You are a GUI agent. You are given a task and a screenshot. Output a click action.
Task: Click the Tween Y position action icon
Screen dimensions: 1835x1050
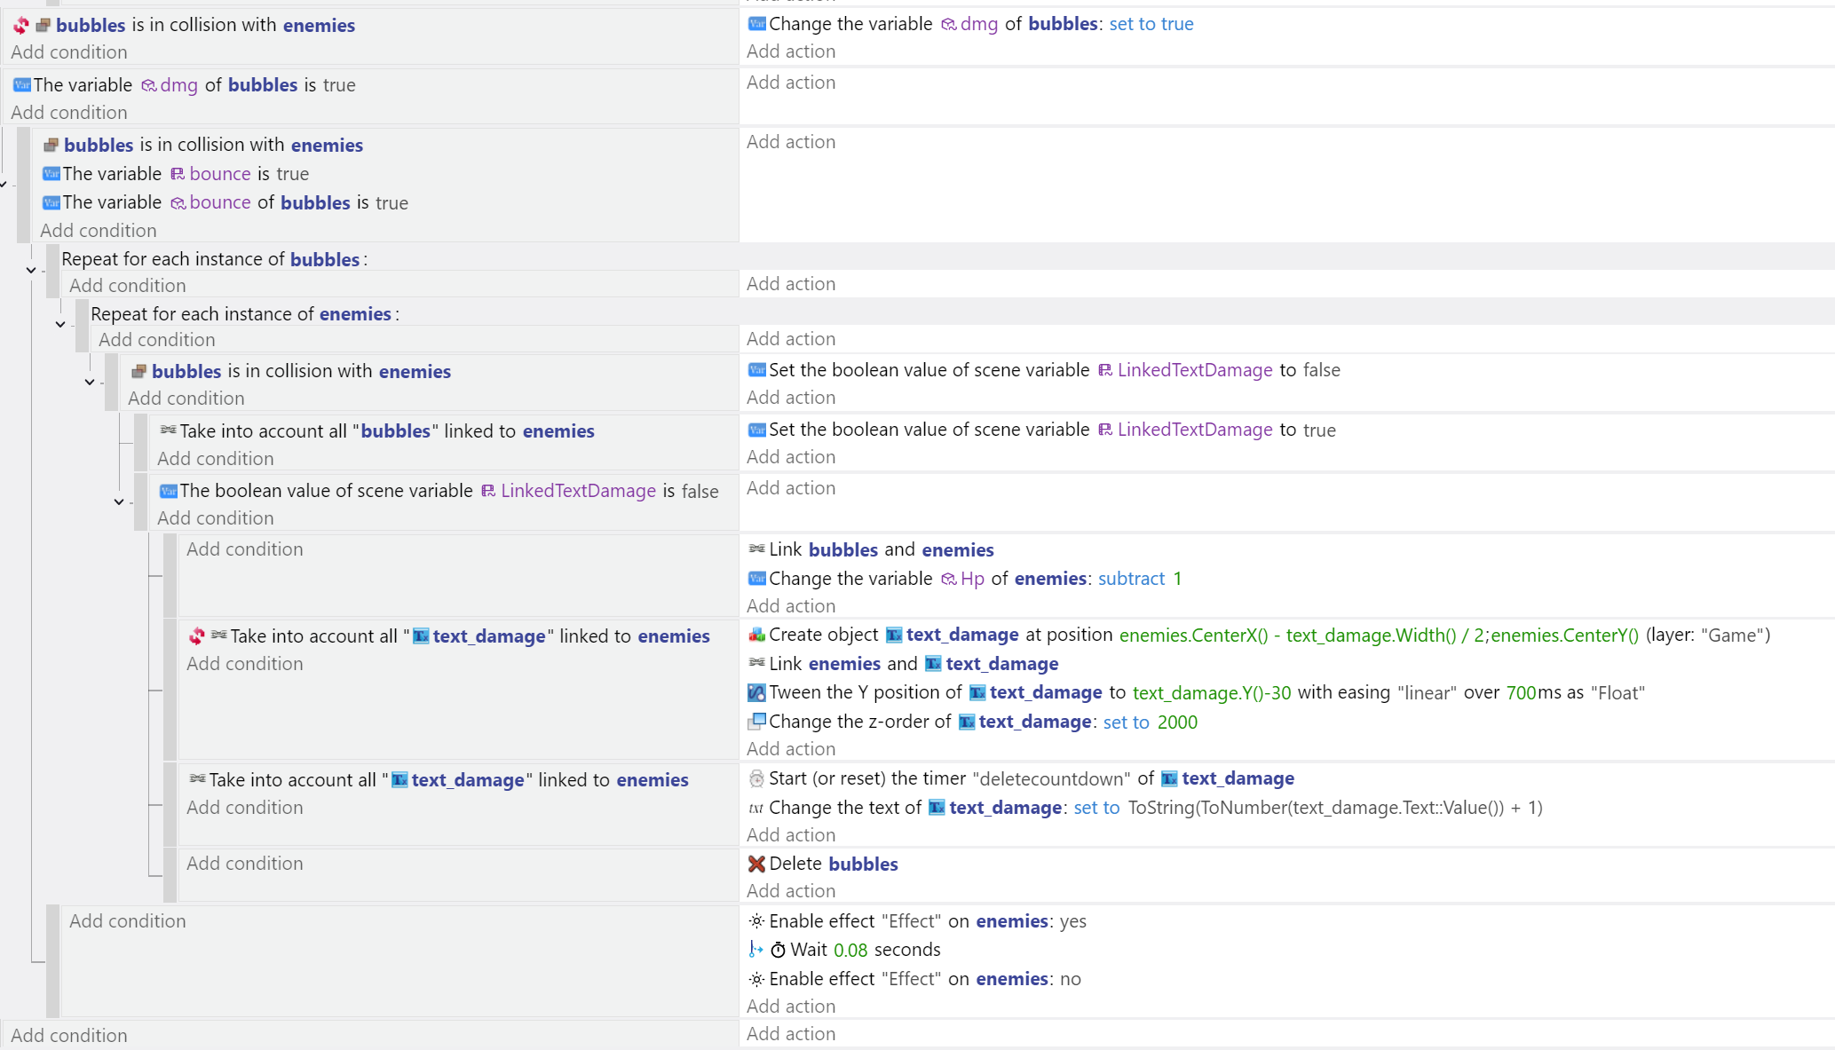(x=756, y=692)
